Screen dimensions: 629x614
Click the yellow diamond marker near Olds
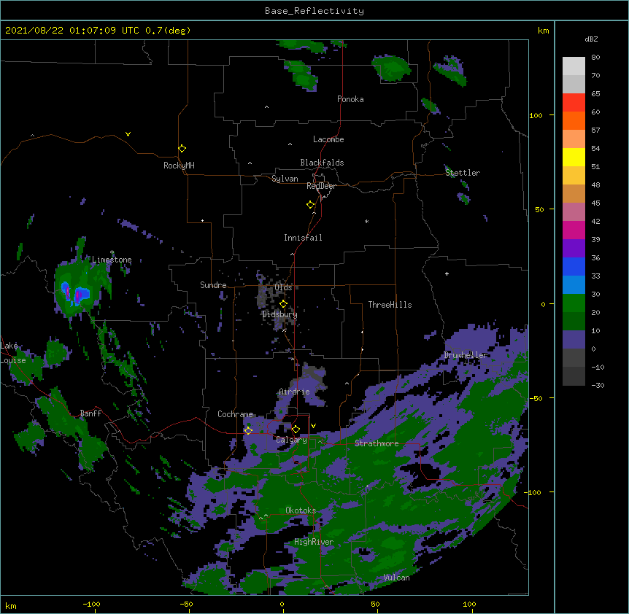tap(283, 303)
